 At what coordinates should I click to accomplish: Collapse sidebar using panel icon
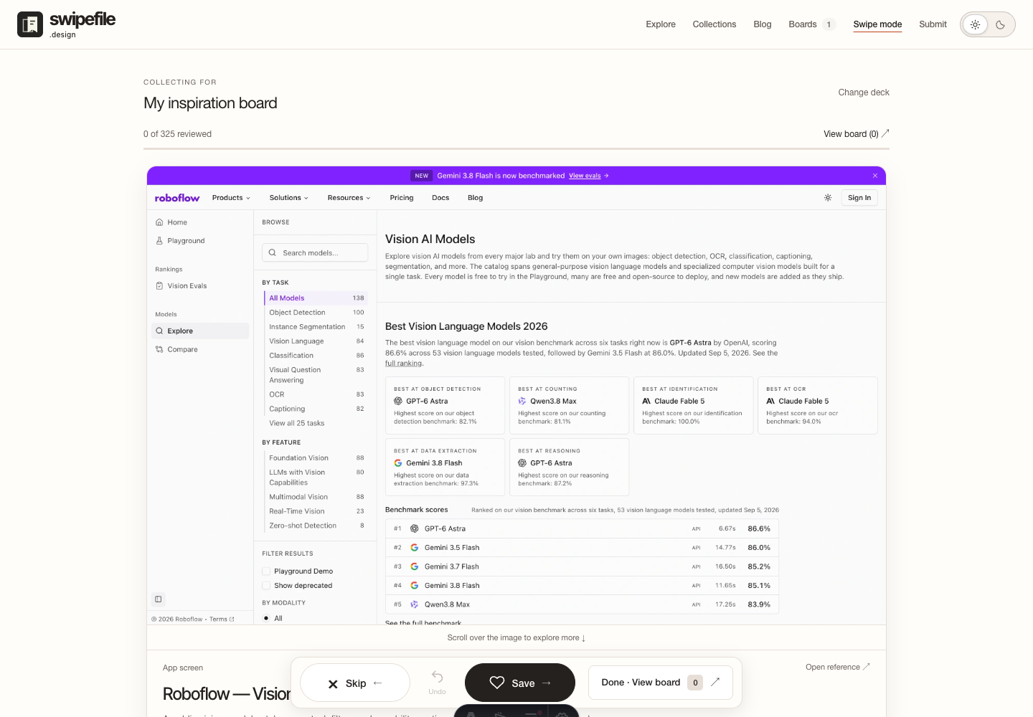159,599
